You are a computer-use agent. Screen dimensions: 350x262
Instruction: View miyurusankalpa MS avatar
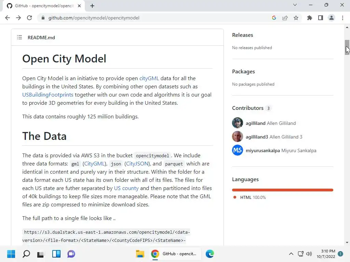[238, 150]
